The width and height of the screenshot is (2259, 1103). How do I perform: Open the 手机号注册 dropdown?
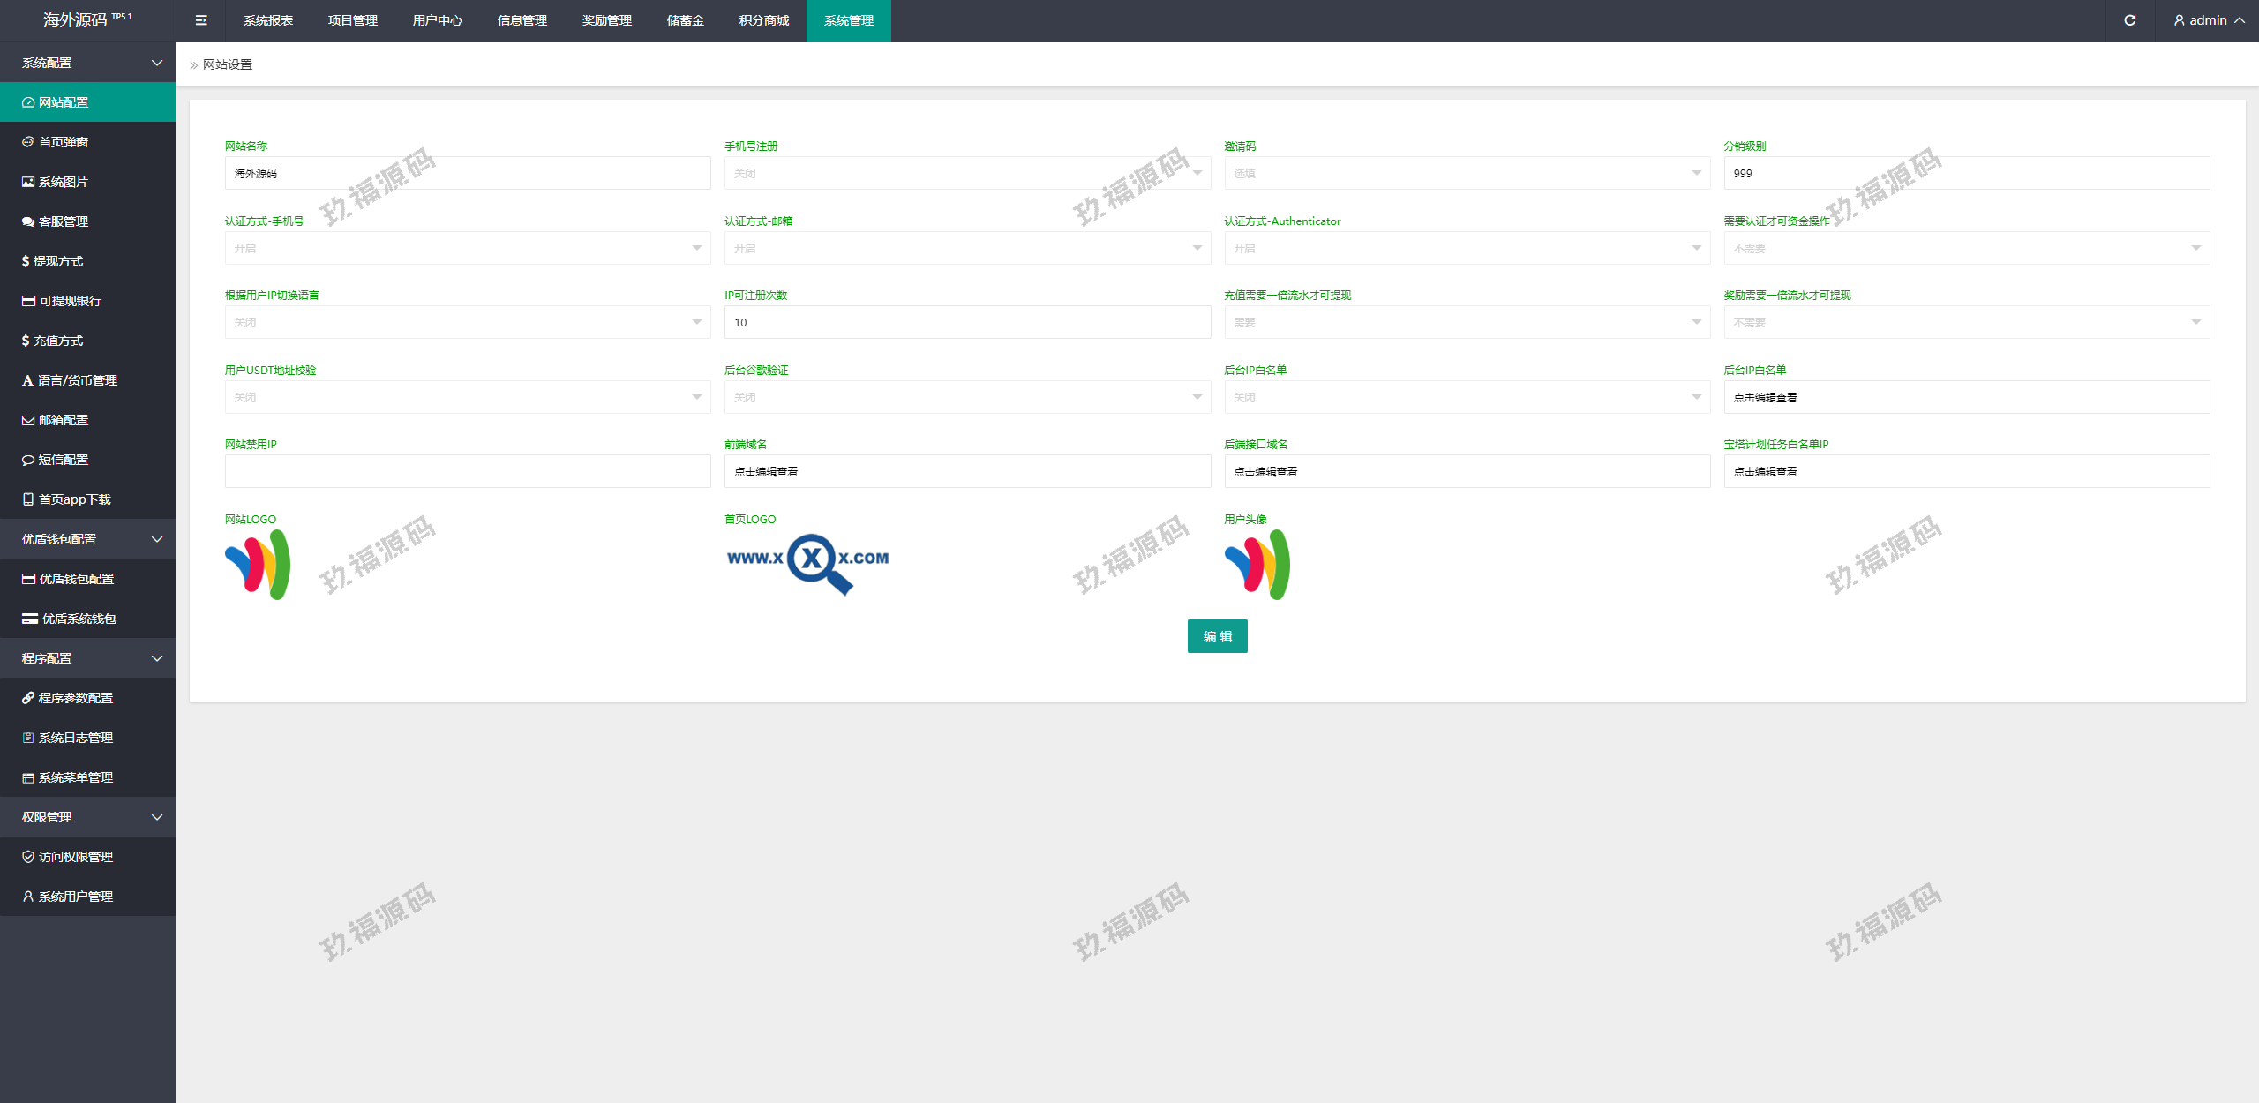pos(966,174)
